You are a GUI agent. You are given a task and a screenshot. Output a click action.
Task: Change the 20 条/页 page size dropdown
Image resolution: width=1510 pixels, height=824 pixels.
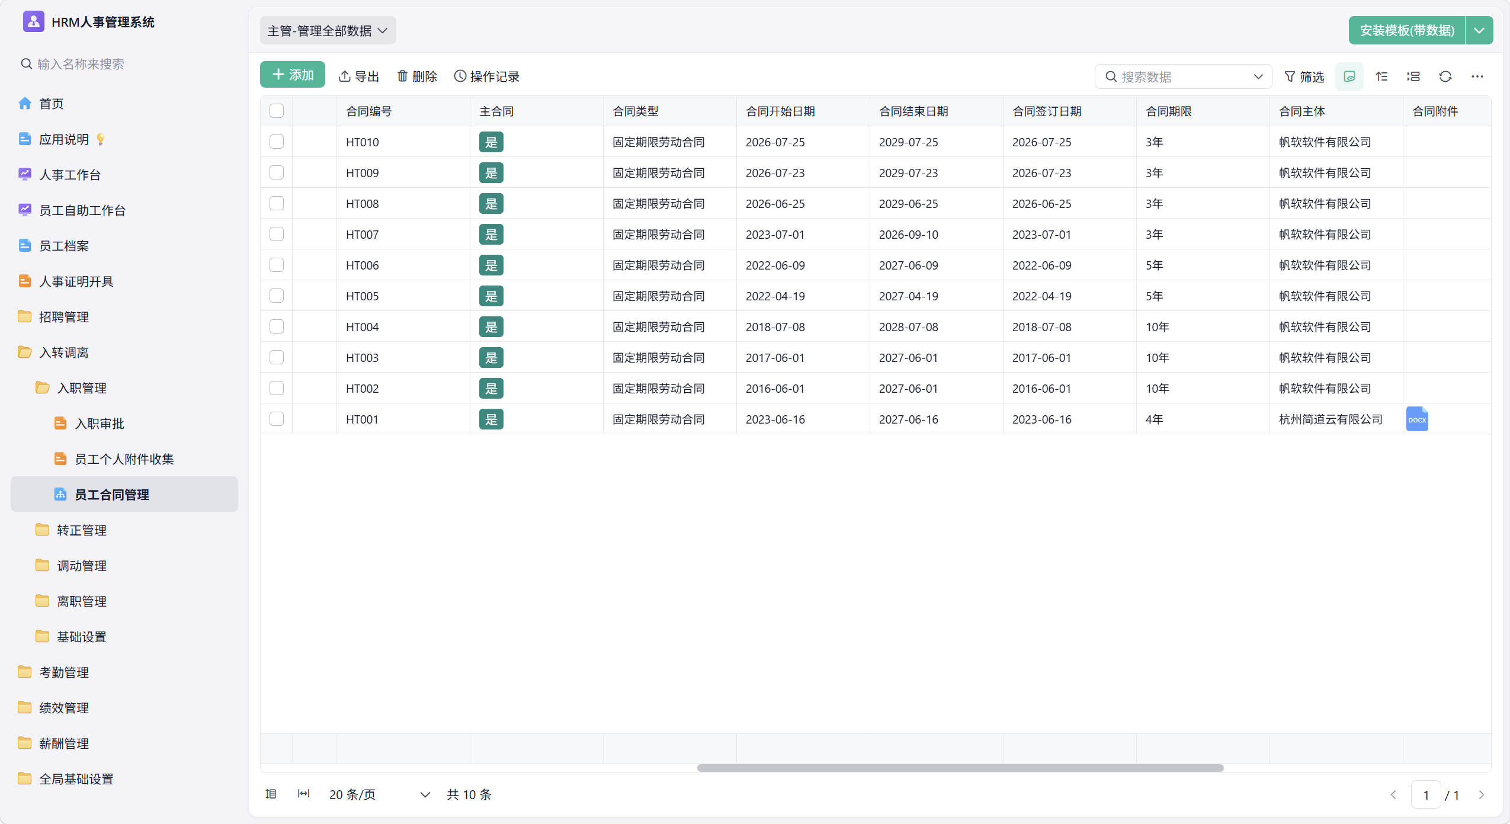click(x=379, y=794)
